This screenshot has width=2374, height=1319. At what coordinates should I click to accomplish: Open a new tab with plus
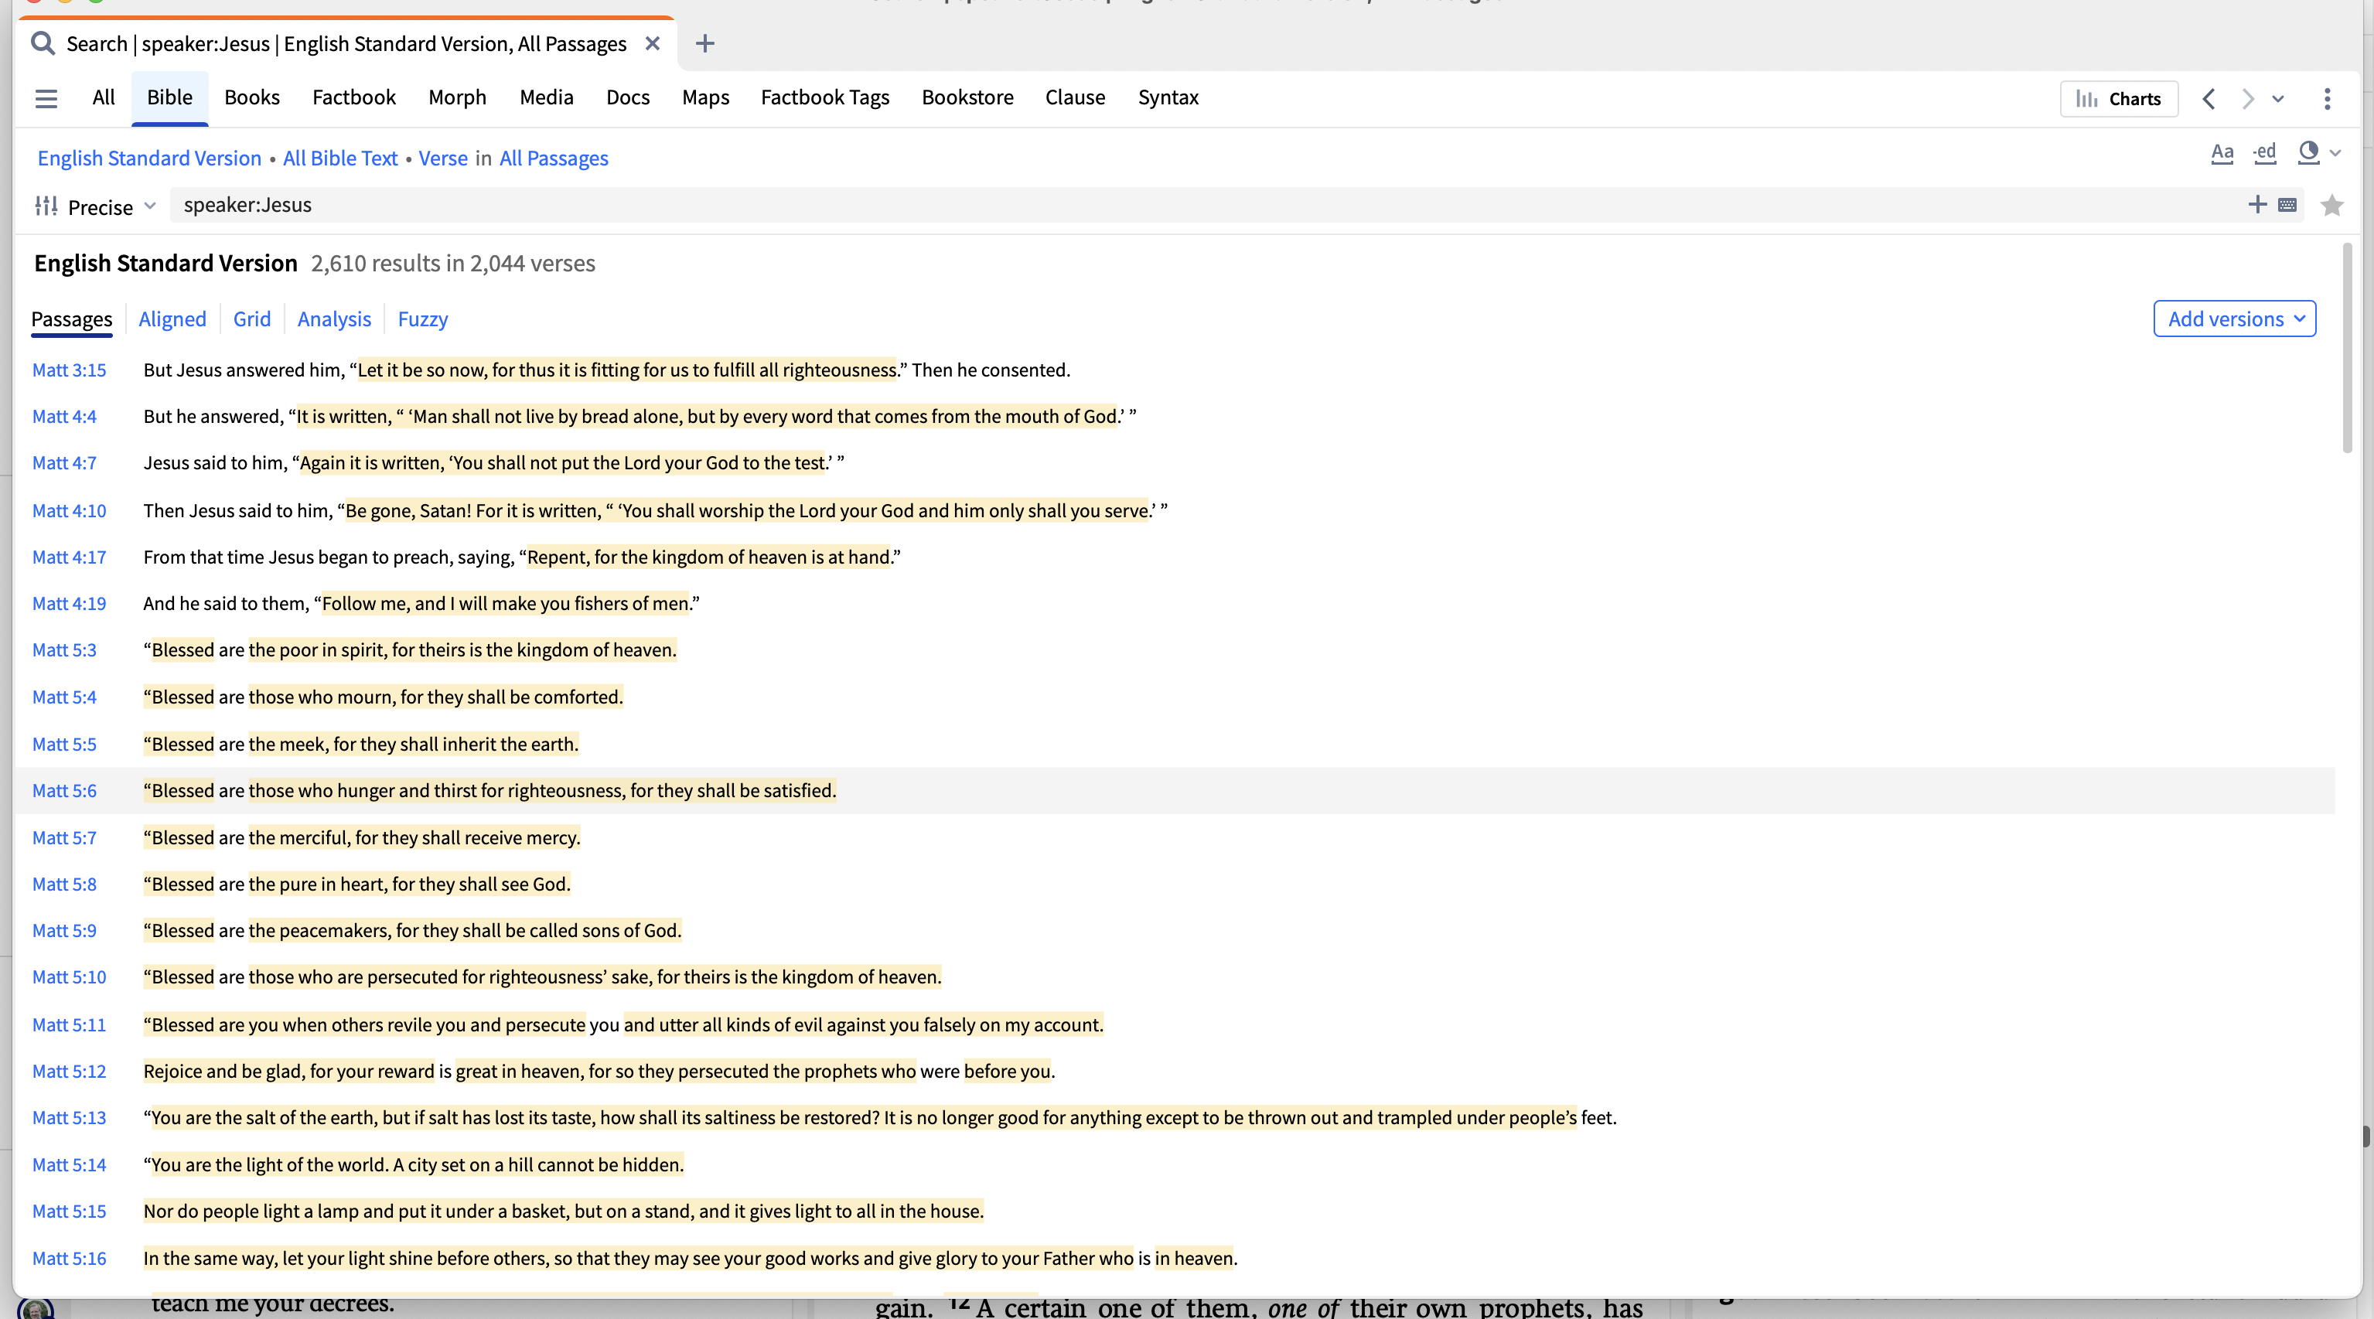coord(705,43)
